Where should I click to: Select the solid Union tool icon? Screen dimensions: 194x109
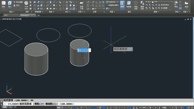(x=35, y=2)
